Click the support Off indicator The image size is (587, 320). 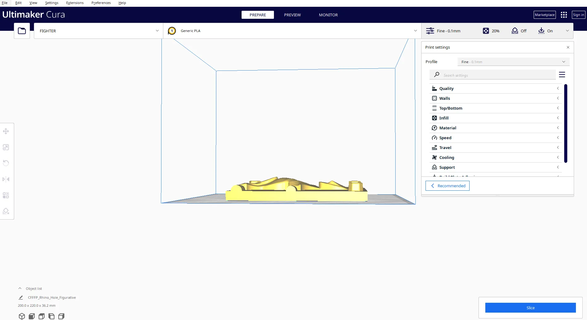pos(519,31)
